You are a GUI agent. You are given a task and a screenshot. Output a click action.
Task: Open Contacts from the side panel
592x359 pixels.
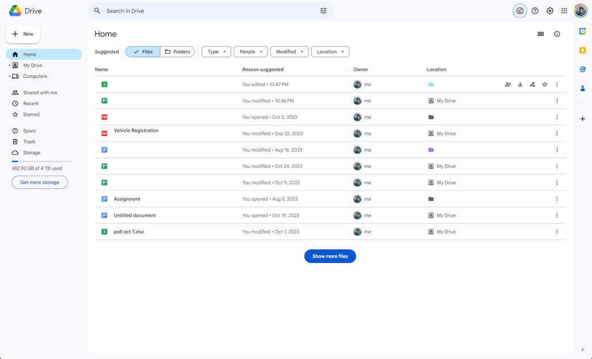582,88
